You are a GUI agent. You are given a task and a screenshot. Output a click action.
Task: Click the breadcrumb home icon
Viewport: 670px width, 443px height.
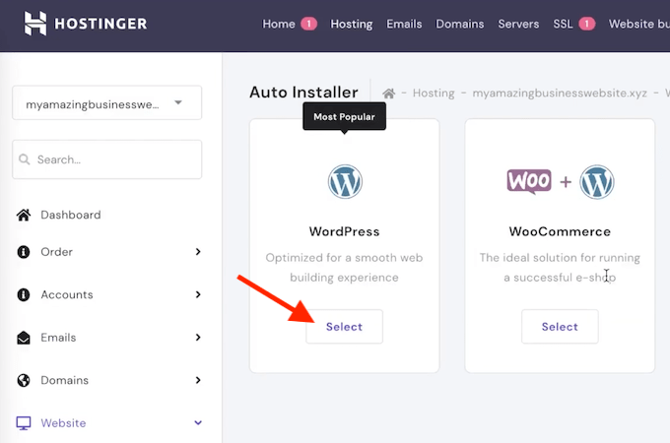click(388, 93)
